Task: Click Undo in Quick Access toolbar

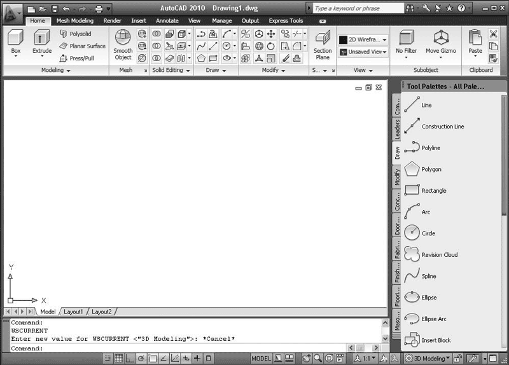Action: (66, 9)
